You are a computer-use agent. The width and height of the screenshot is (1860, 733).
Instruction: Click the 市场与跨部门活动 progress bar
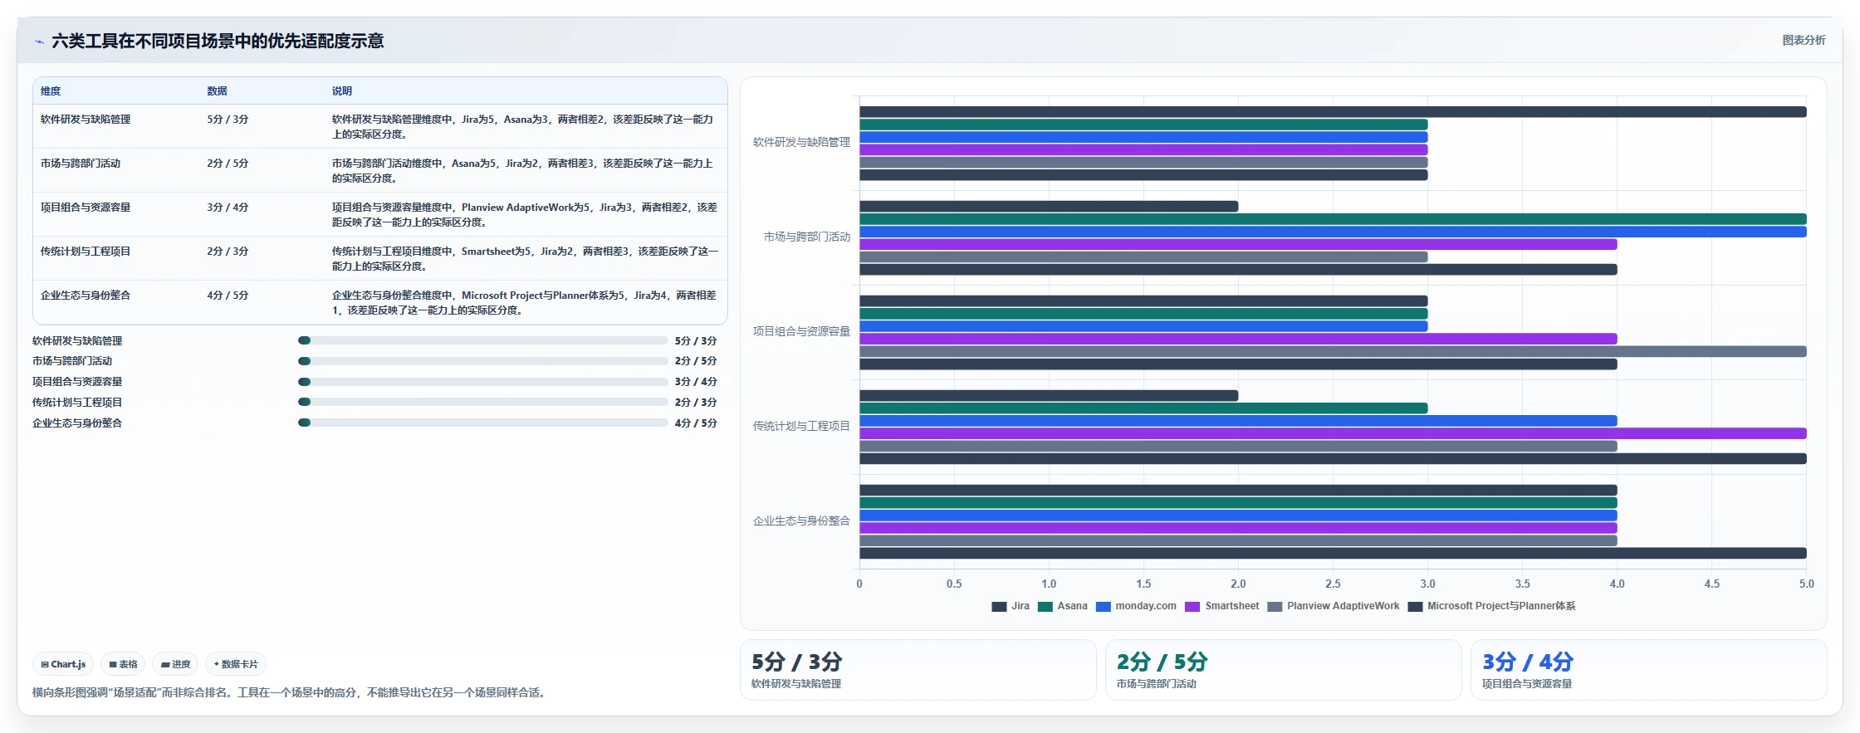[x=483, y=361]
